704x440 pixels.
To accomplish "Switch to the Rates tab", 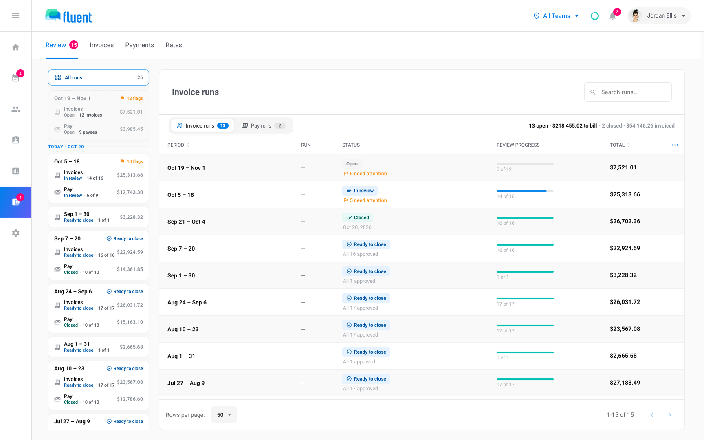I will (174, 45).
